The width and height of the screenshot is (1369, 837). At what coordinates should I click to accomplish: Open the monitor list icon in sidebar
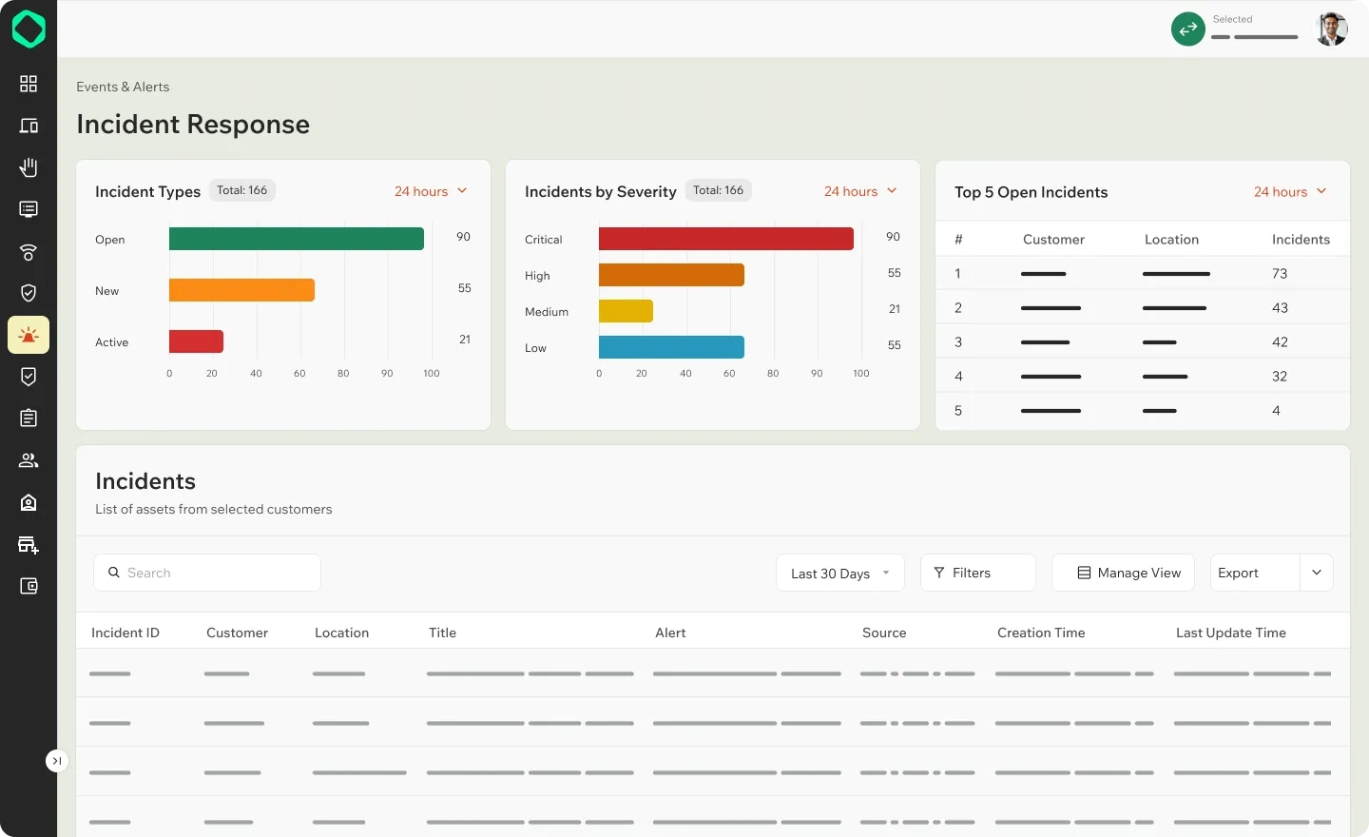pos(29,209)
